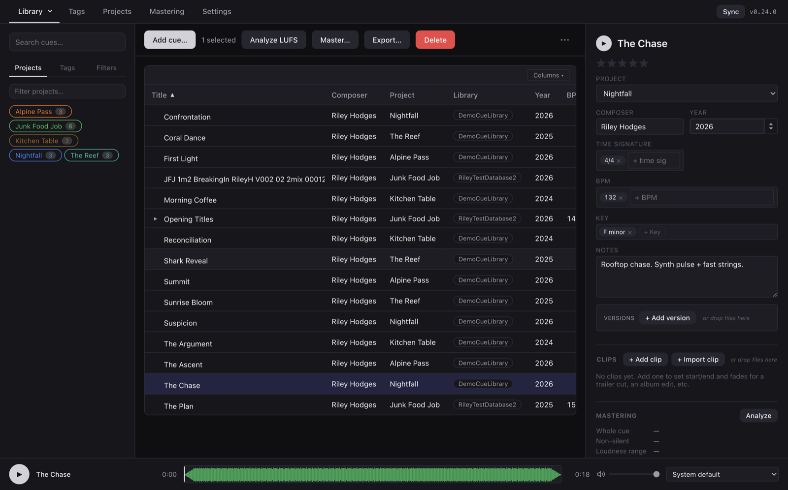Start playback in the bottom player bar

click(19, 474)
